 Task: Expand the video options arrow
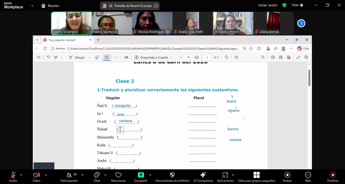coord(46,175)
